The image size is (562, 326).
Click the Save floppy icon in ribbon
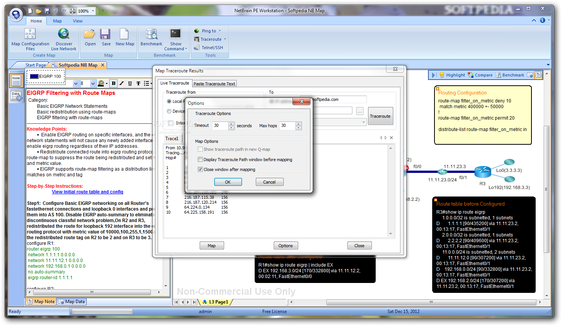point(105,34)
